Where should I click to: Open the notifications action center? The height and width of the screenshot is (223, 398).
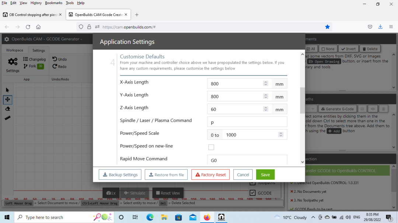pos(389,217)
